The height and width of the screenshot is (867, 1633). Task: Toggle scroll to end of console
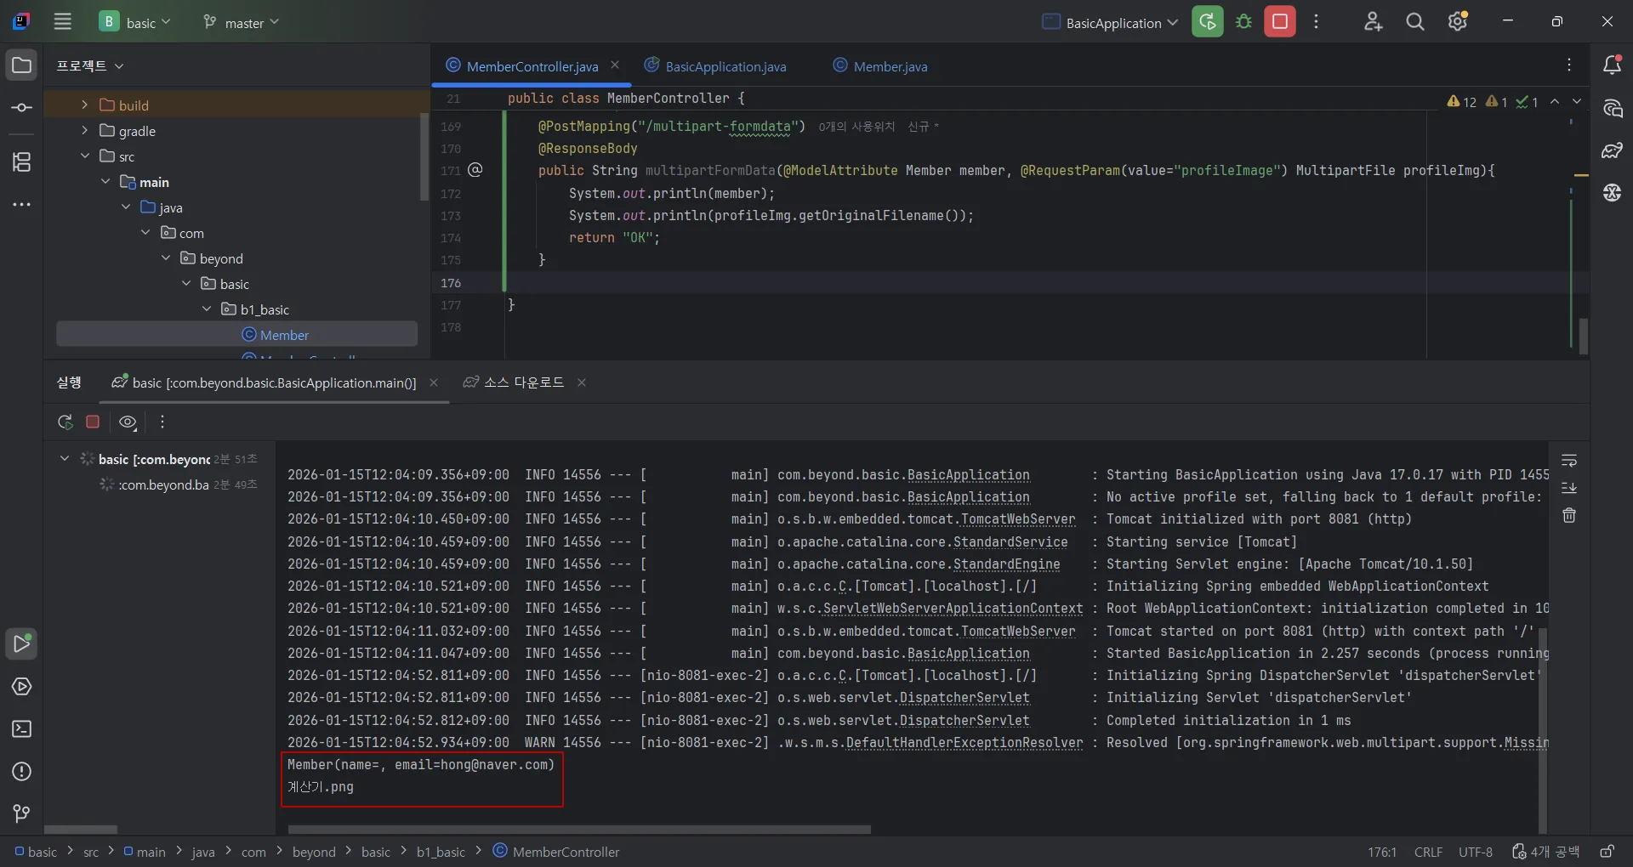pyautogui.click(x=1569, y=488)
